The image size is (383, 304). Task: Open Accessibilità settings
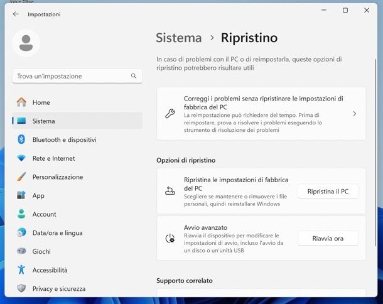[x=77, y=270]
